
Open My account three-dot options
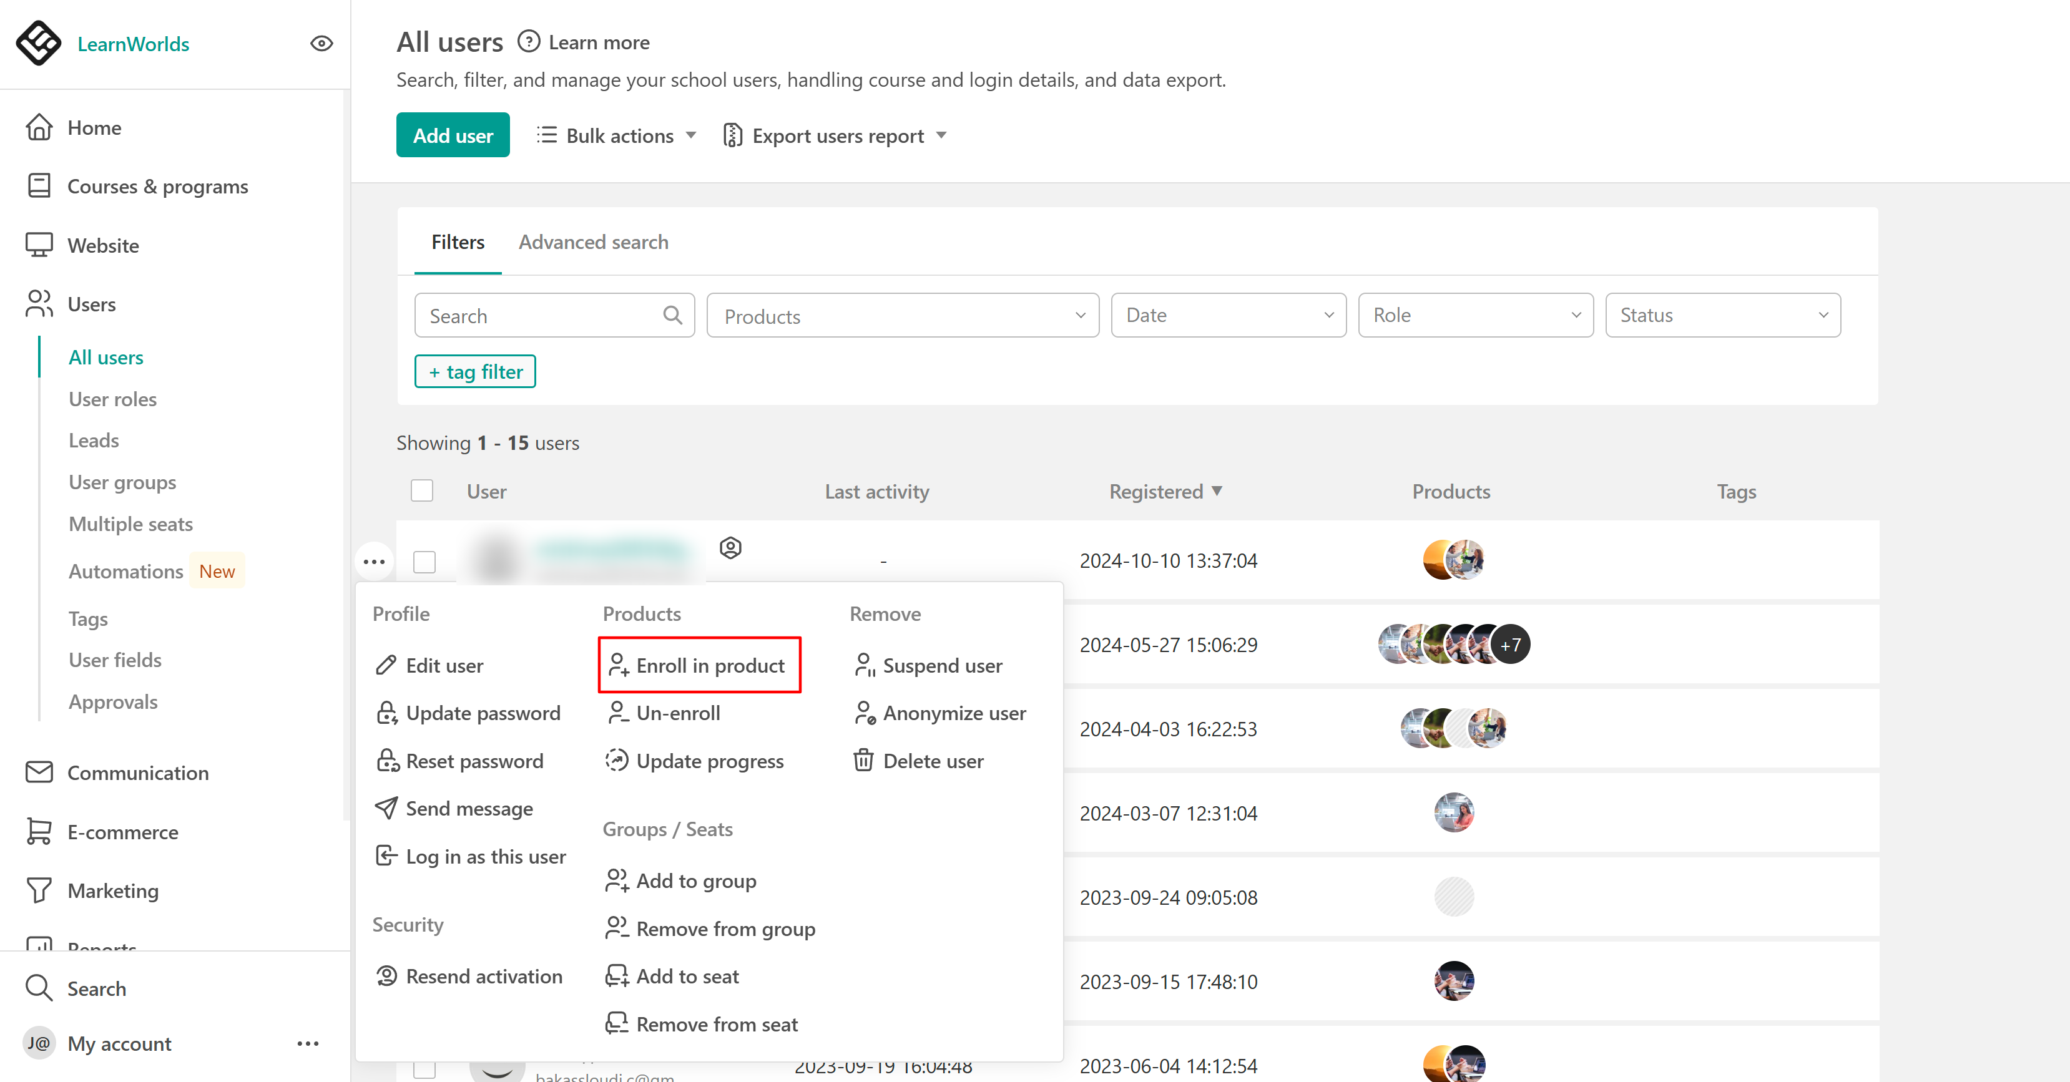[x=308, y=1043]
